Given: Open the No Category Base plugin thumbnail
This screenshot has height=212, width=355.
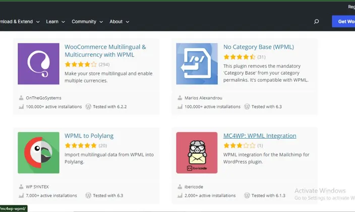Looking at the screenshot, I should (x=197, y=64).
